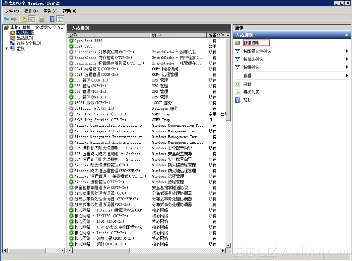Click the export icon beside 导出列表
The height and width of the screenshot is (261, 352).
(238, 92)
